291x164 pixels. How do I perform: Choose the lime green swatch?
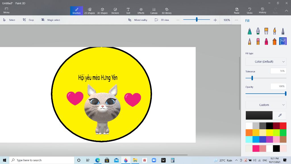276,133
